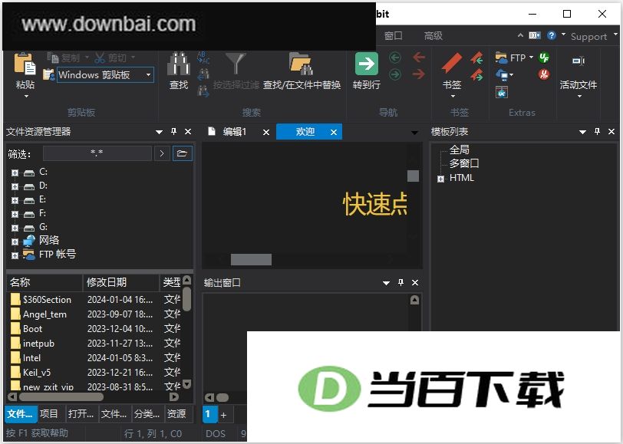The image size is (623, 444).
Task: Launch the green UltraFinder icon
Action: 544,58
